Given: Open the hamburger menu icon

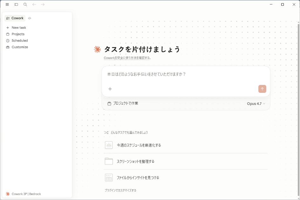Looking at the screenshot, I should point(7,4).
